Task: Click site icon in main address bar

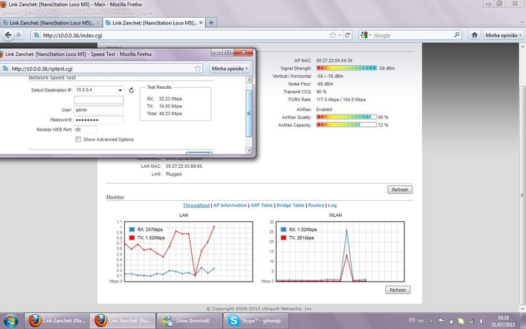Action: [x=36, y=36]
